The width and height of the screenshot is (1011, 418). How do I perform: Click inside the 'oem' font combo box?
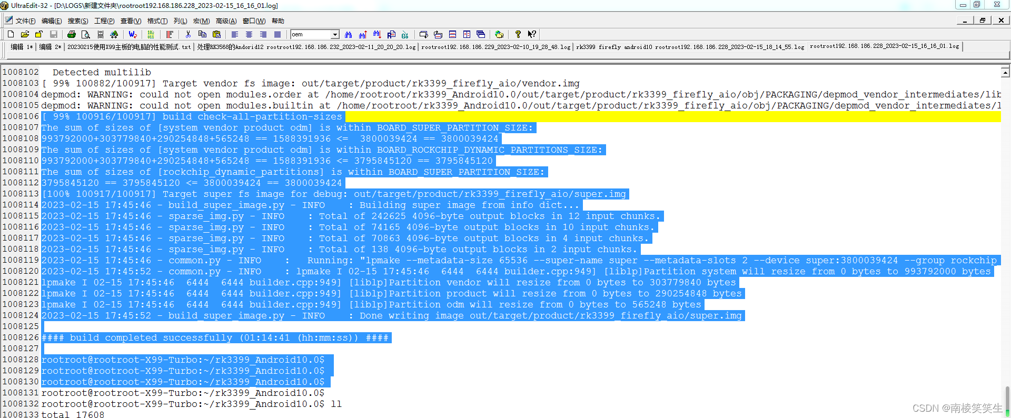[311, 34]
